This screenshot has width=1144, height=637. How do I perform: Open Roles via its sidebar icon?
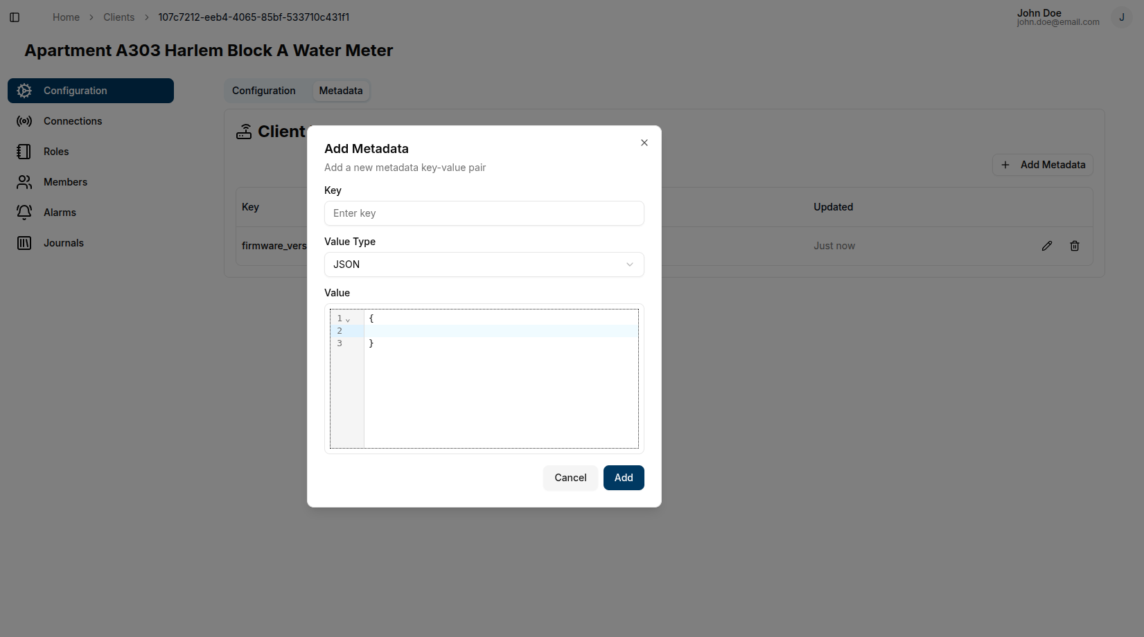coord(24,151)
